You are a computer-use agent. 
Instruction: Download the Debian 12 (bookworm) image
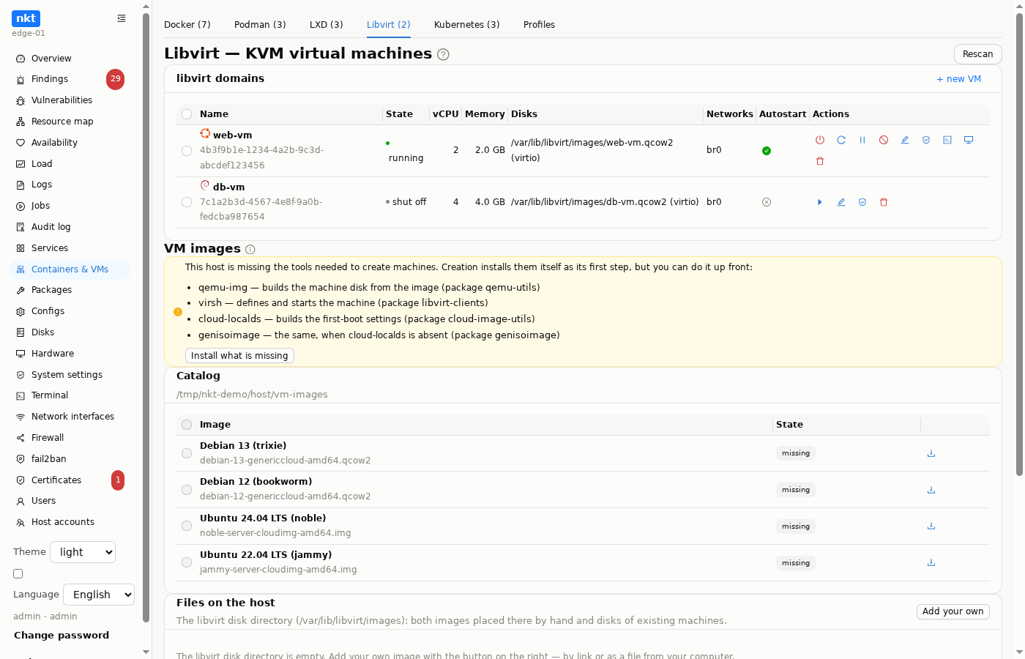tap(931, 490)
